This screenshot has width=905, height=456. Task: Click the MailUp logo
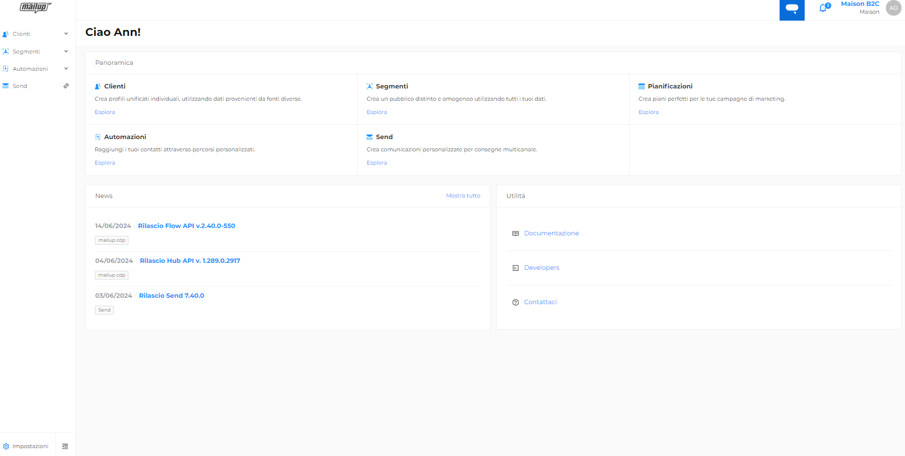tap(35, 7)
